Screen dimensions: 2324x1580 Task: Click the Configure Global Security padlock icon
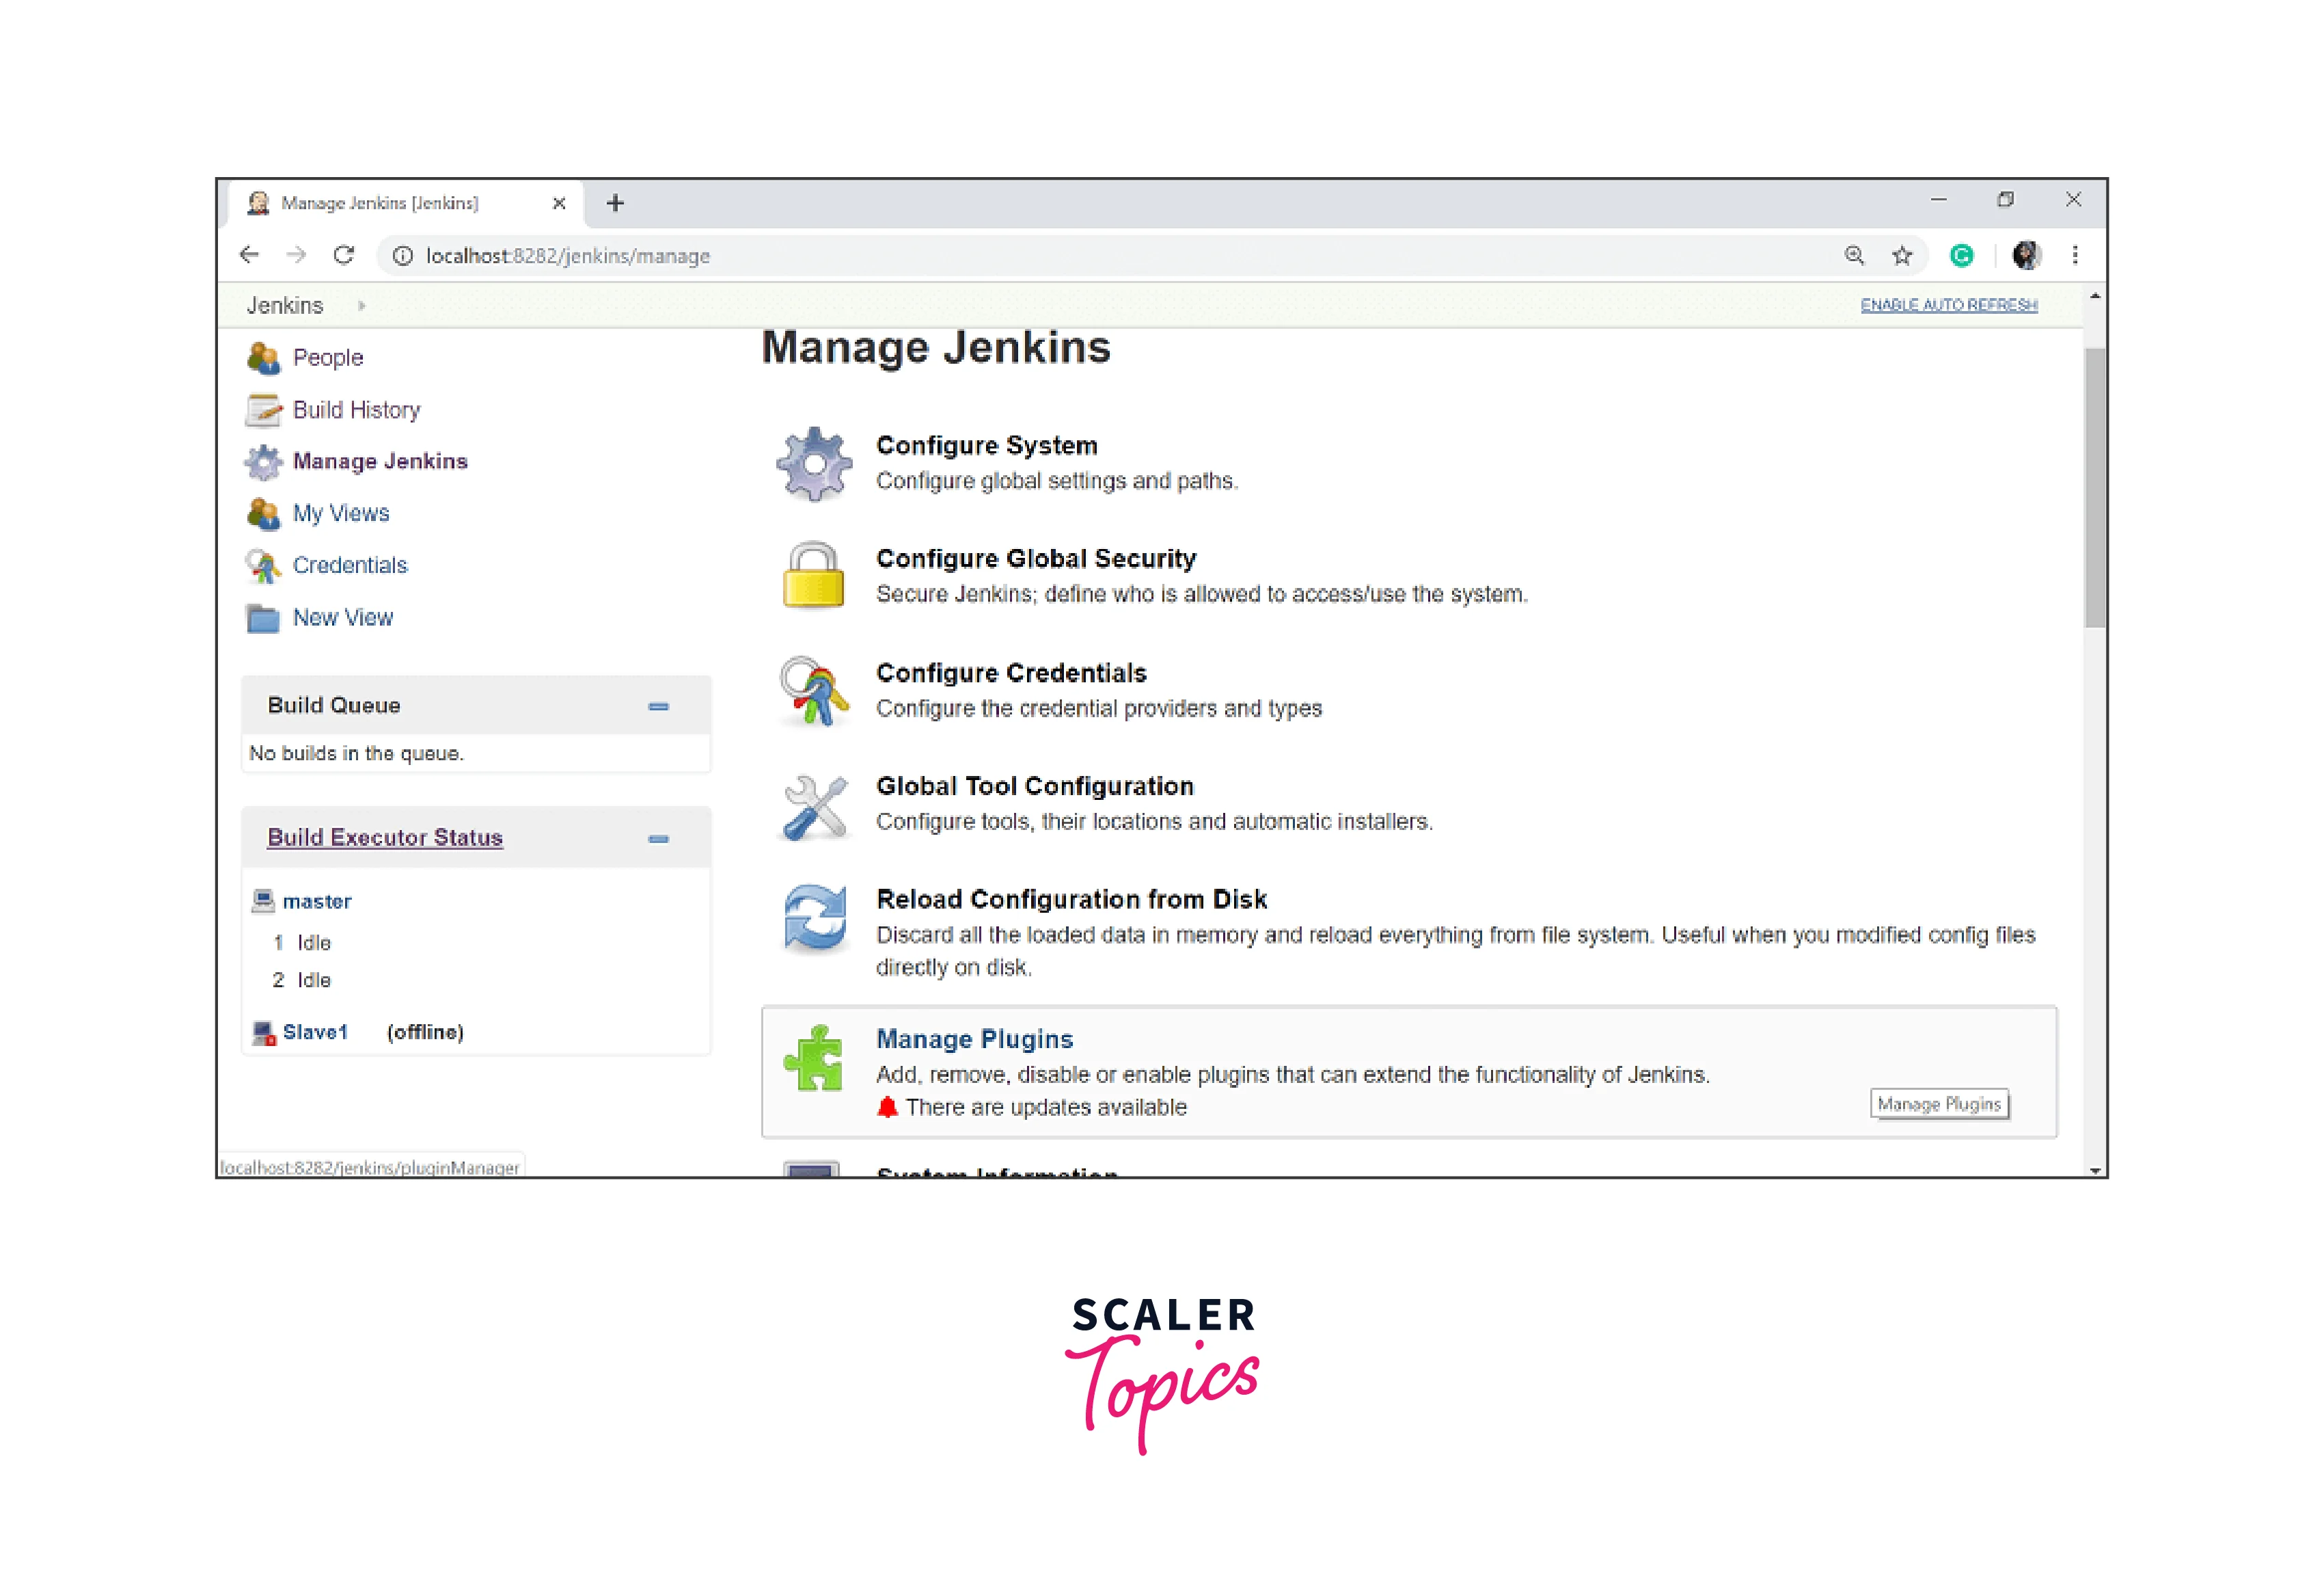point(813,576)
